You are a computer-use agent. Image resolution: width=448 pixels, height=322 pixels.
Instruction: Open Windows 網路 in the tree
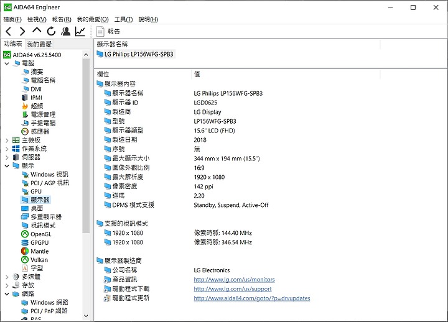point(45,302)
